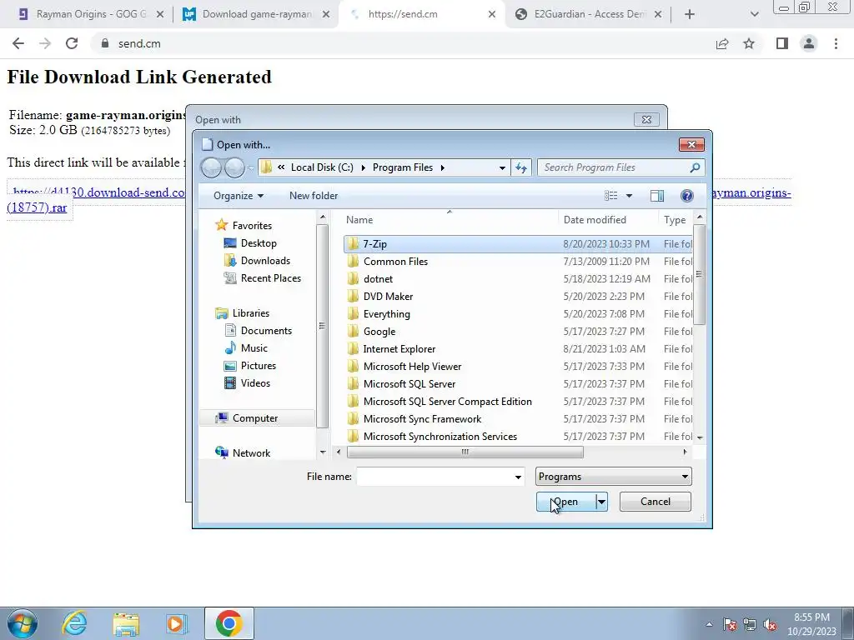Expand the Open button split arrow
Image resolution: width=854 pixels, height=640 pixels.
point(602,502)
